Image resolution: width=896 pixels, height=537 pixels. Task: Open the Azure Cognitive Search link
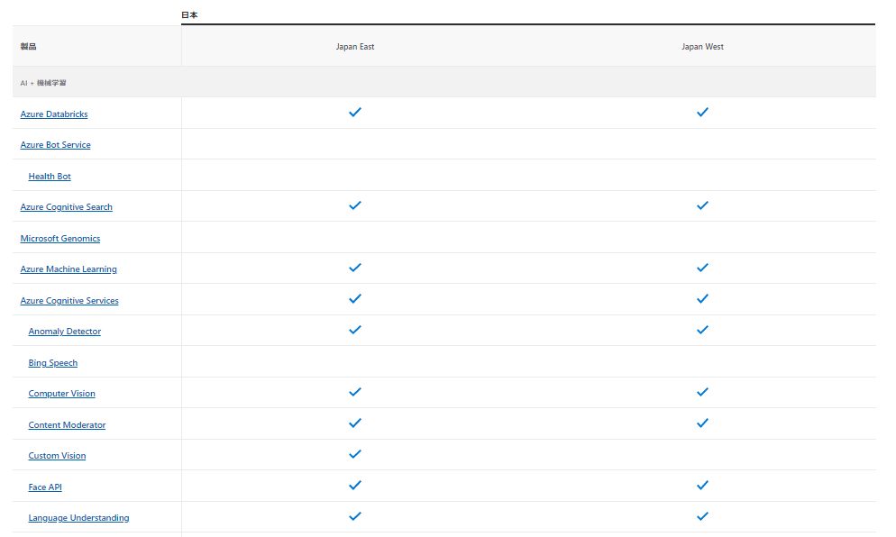tap(67, 207)
